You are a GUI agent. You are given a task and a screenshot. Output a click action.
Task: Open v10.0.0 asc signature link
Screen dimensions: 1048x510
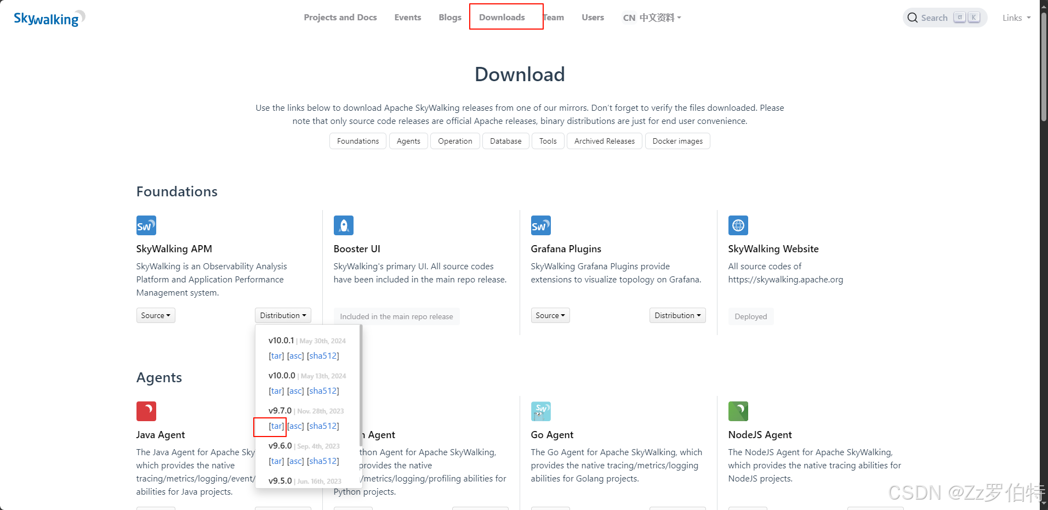[295, 391]
